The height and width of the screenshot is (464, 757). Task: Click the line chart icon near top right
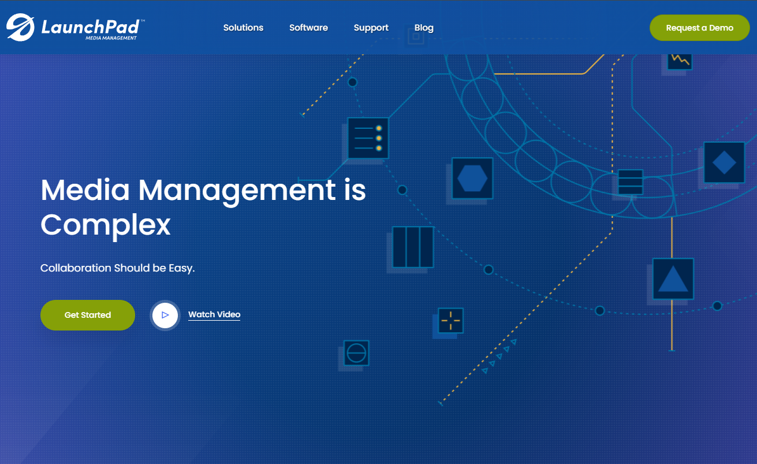[678, 61]
